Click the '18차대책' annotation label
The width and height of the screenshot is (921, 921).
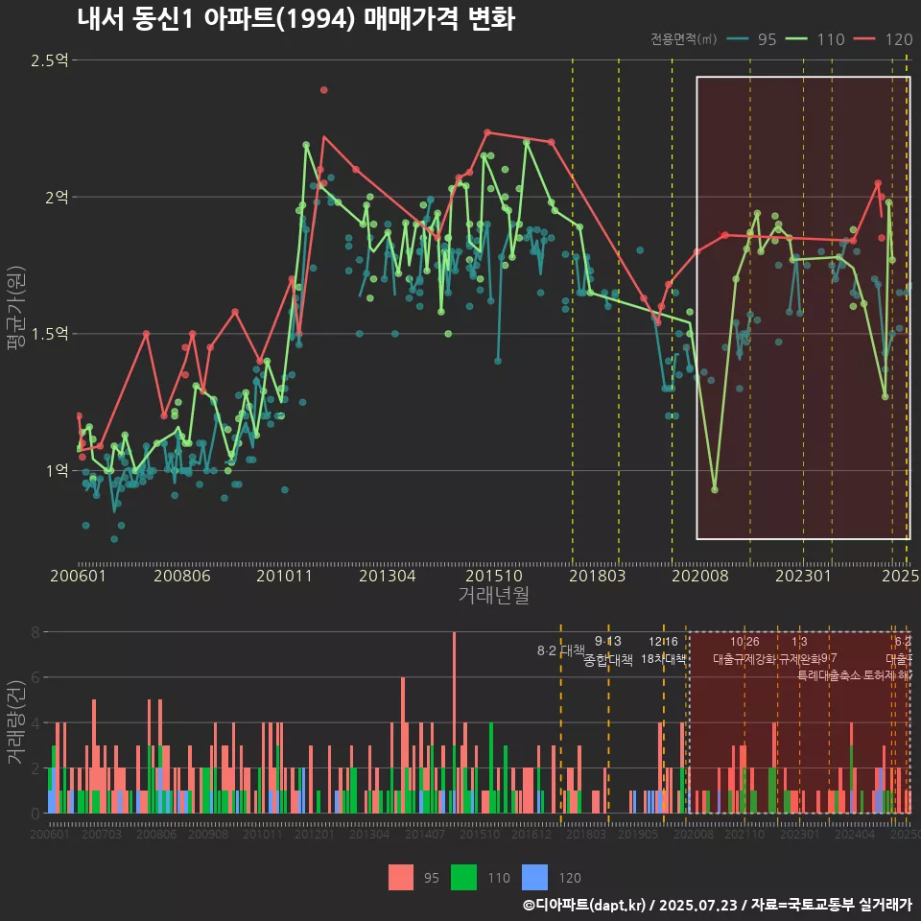click(x=663, y=659)
